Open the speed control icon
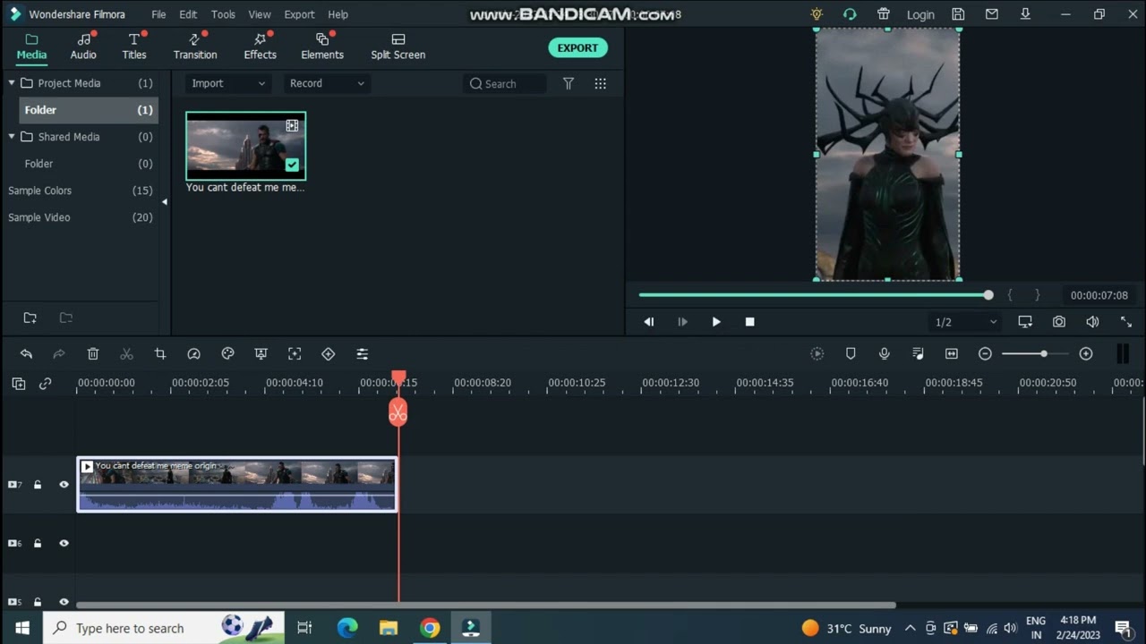Screen dimensions: 1146x644 (x=193, y=354)
